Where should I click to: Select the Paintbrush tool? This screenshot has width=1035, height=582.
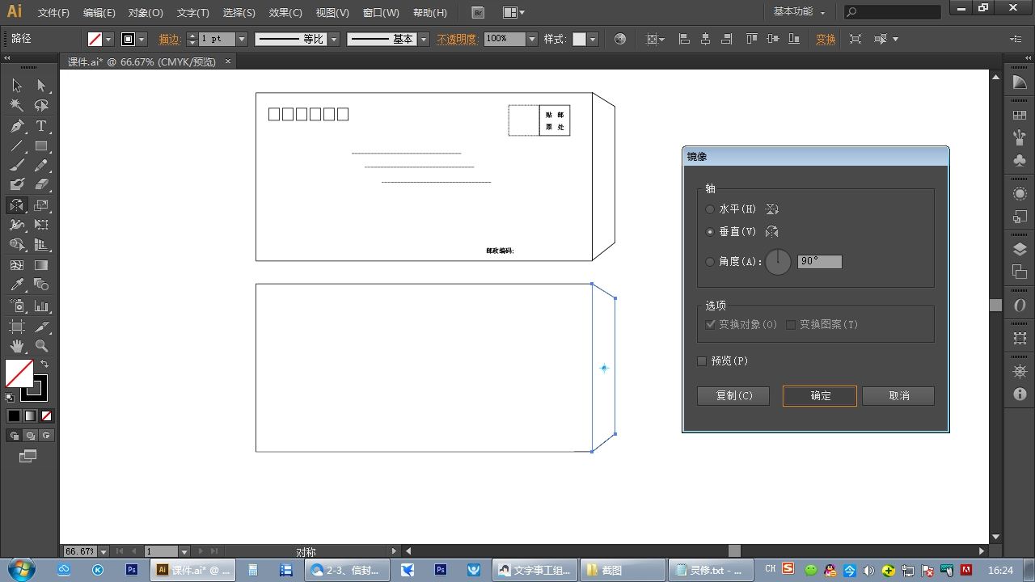(x=17, y=166)
